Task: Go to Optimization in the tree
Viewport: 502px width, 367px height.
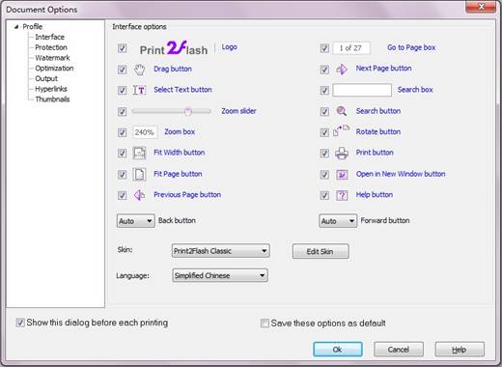Action: (x=54, y=69)
